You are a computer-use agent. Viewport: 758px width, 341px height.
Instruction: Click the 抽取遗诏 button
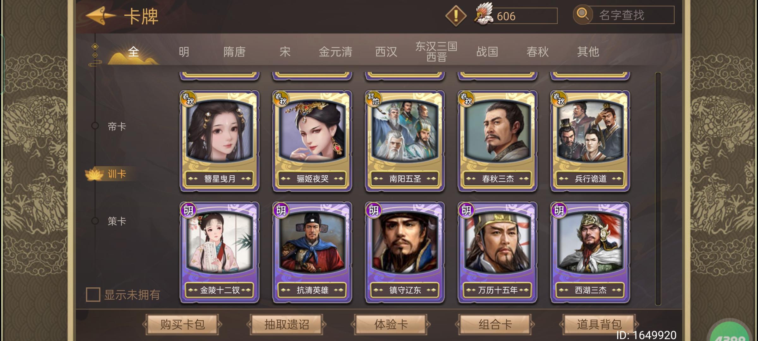point(286,324)
